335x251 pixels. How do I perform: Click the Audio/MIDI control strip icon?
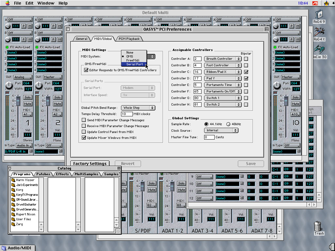click(x=4, y=248)
